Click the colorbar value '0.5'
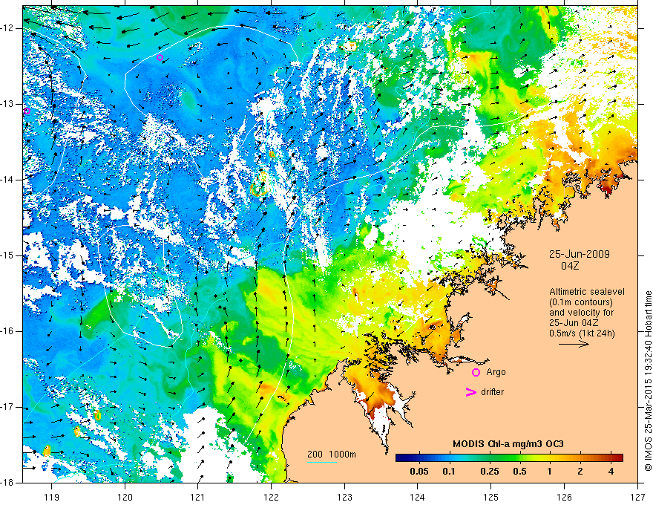This screenshot has height=505, width=653. (x=519, y=472)
